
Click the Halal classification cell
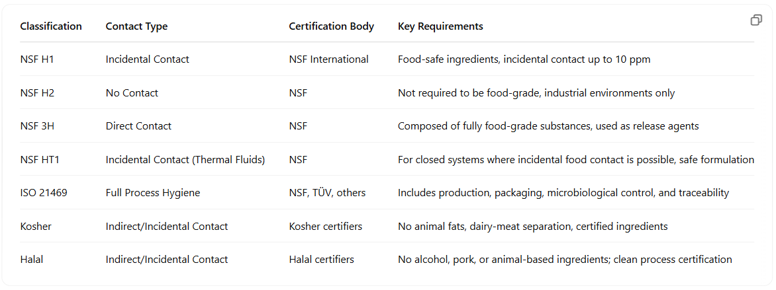coord(32,260)
